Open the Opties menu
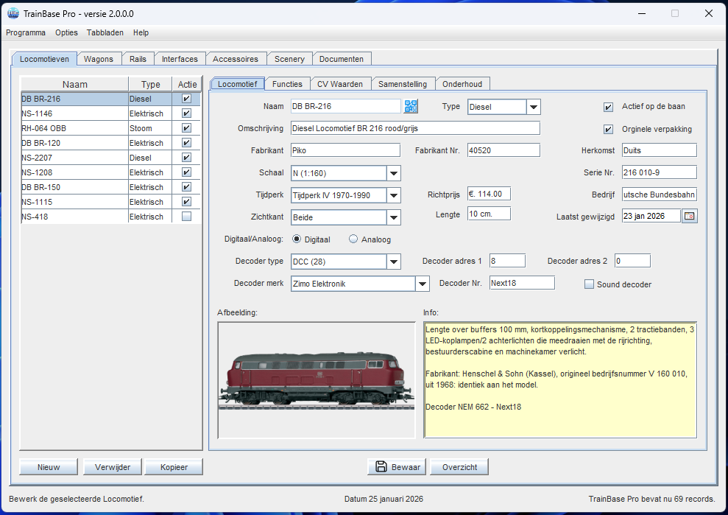The width and height of the screenshot is (728, 515). [66, 32]
